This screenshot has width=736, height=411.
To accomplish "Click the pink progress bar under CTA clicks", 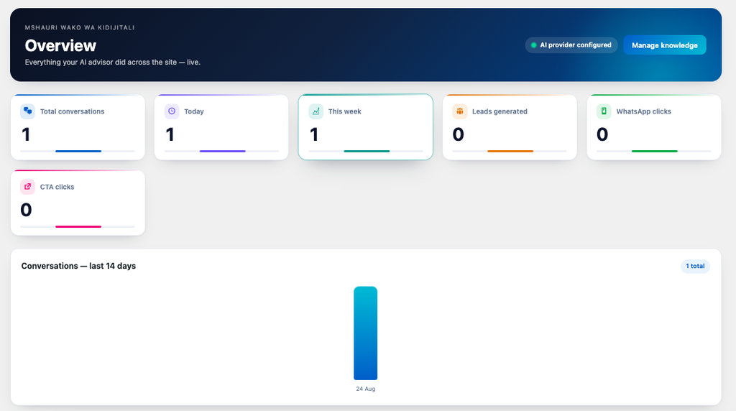I will [x=78, y=226].
